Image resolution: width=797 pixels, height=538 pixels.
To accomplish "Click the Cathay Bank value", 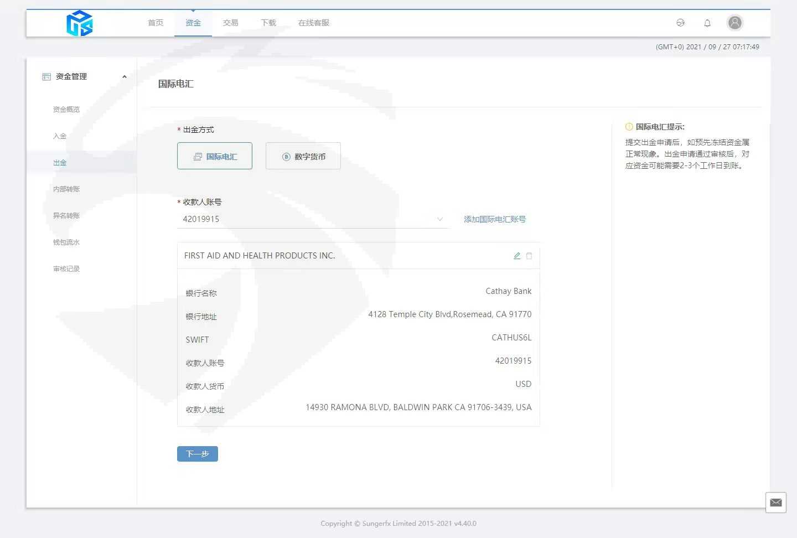I will [509, 291].
